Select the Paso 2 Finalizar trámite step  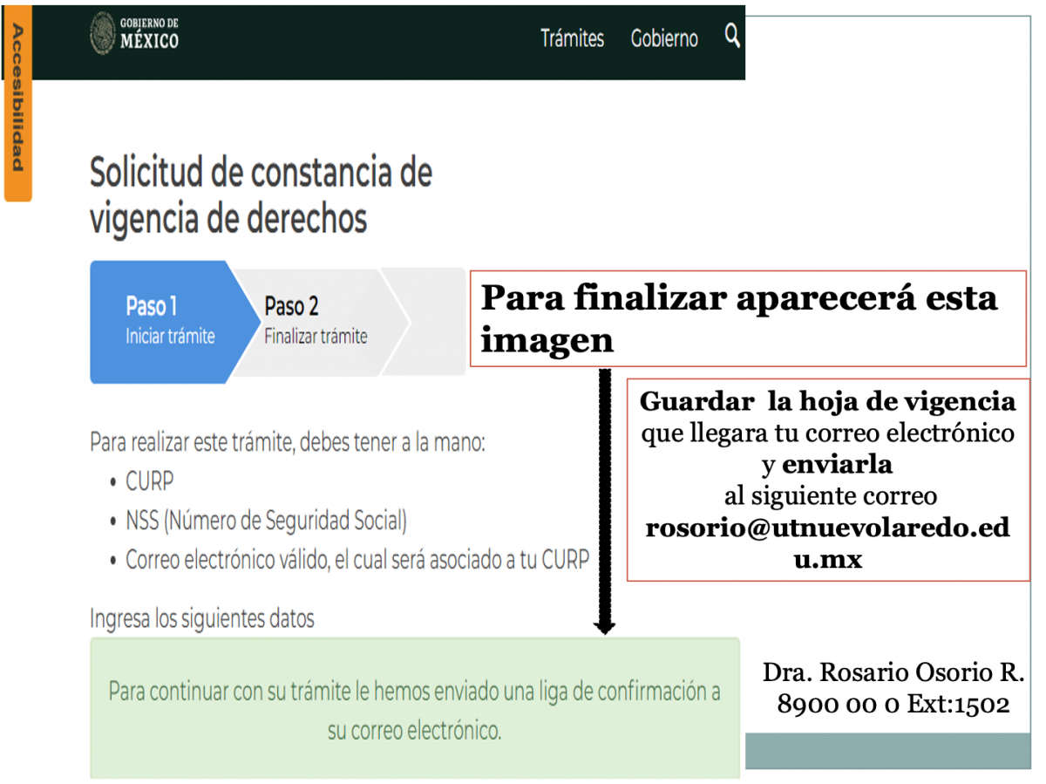coord(316,321)
